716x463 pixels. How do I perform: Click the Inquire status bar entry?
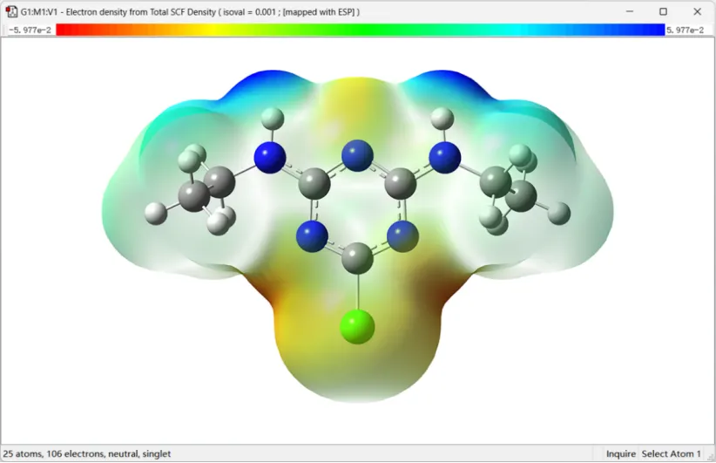pyautogui.click(x=620, y=453)
